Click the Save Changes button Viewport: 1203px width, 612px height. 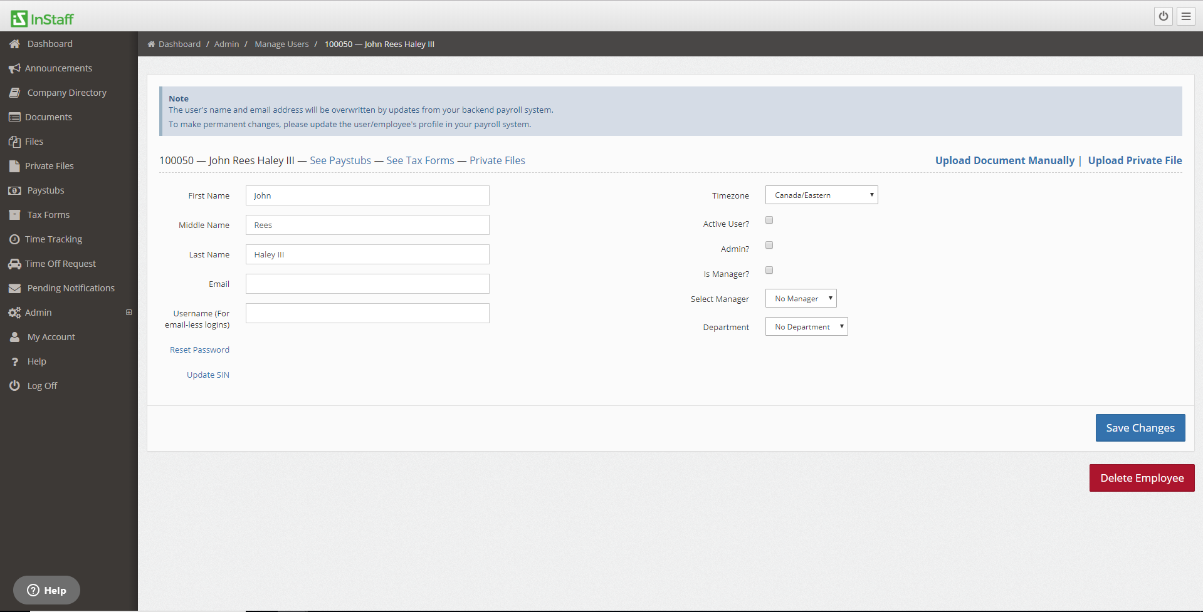point(1140,428)
